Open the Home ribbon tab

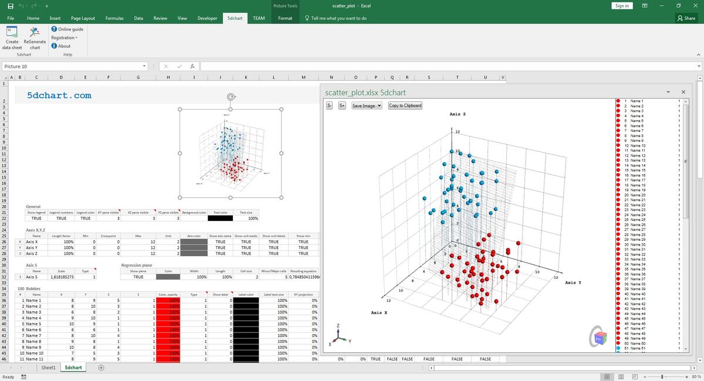click(33, 18)
